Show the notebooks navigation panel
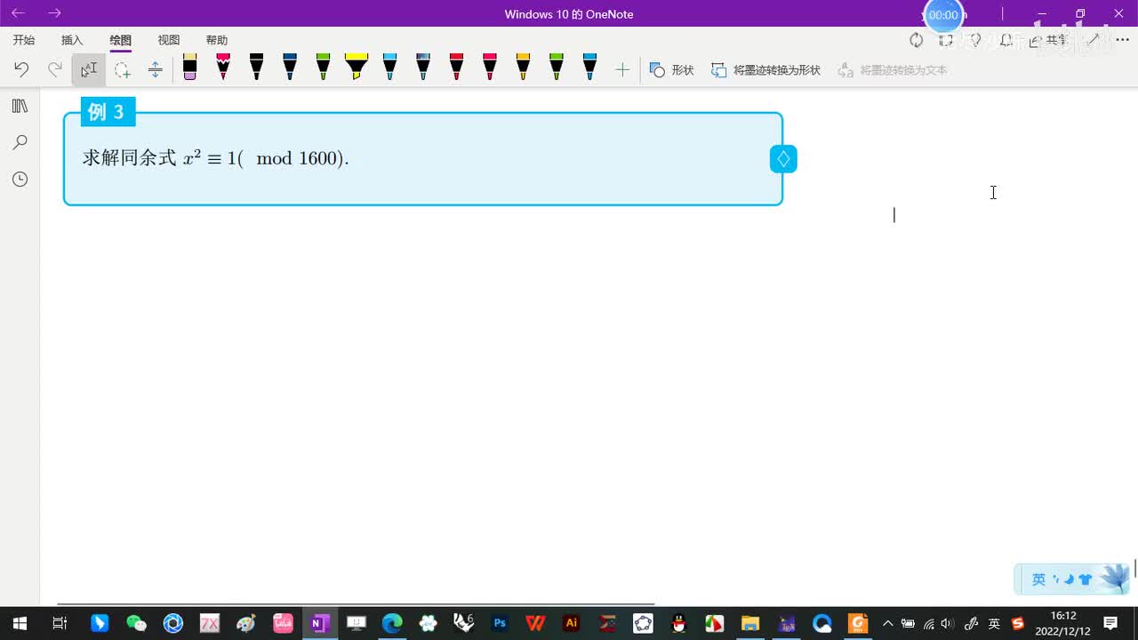1138x640 pixels. pos(20,106)
